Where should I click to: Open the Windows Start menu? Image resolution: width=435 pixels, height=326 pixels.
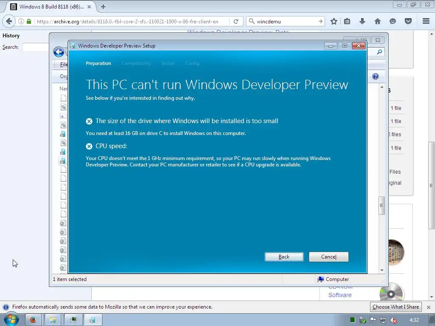tap(11, 320)
